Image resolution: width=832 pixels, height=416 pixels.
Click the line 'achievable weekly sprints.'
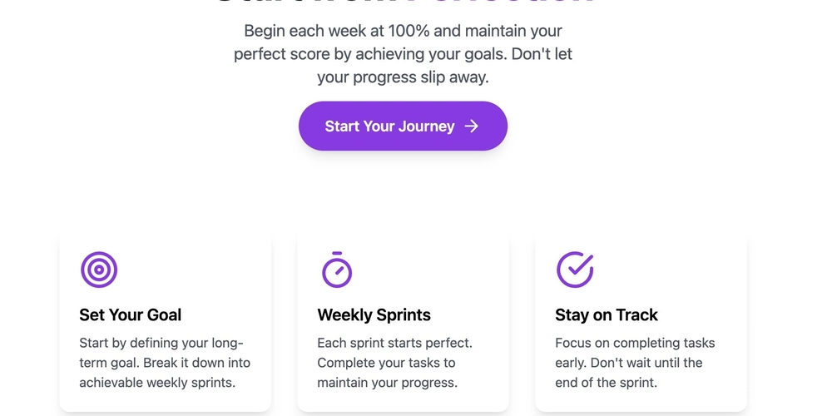pos(157,382)
